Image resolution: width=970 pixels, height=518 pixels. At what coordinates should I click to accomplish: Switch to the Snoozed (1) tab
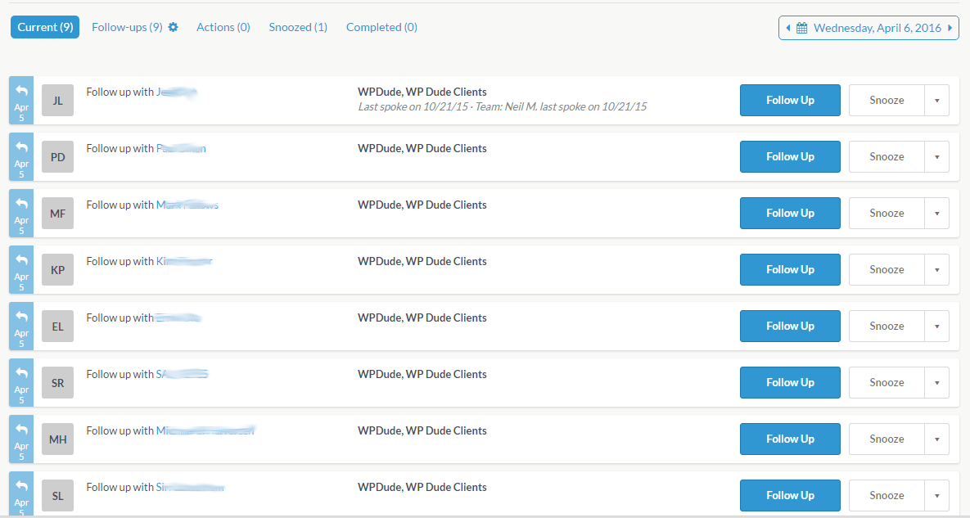(x=298, y=27)
